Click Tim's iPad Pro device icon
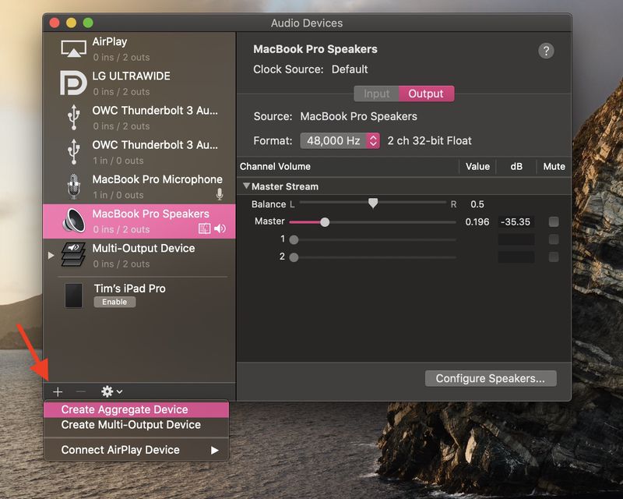Image resolution: width=623 pixels, height=499 pixels. click(x=73, y=296)
